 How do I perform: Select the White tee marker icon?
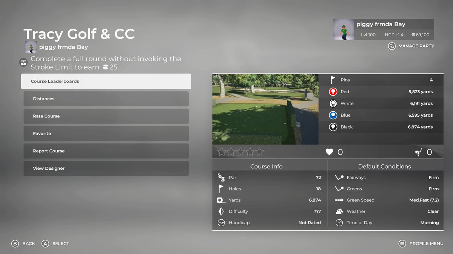pos(333,103)
